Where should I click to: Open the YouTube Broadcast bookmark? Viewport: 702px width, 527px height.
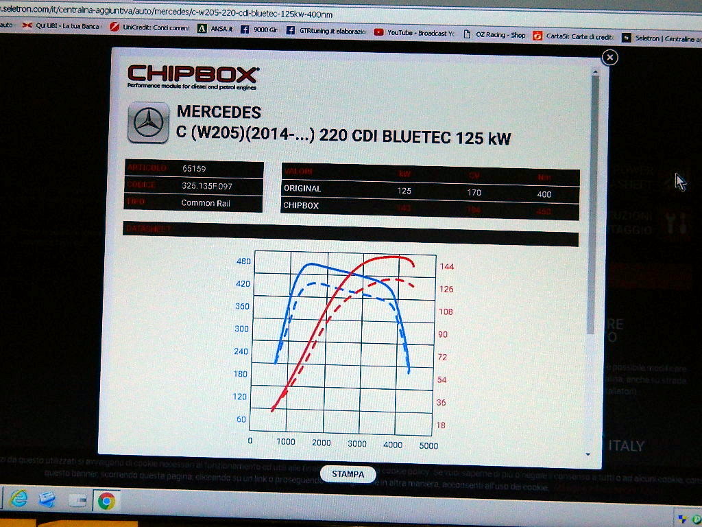tap(414, 33)
